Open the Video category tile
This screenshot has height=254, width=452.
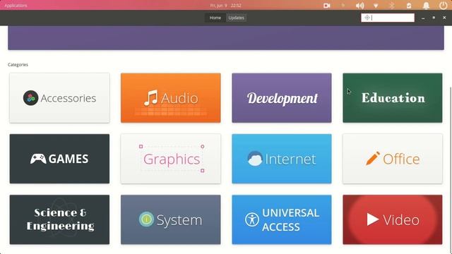coord(393,219)
